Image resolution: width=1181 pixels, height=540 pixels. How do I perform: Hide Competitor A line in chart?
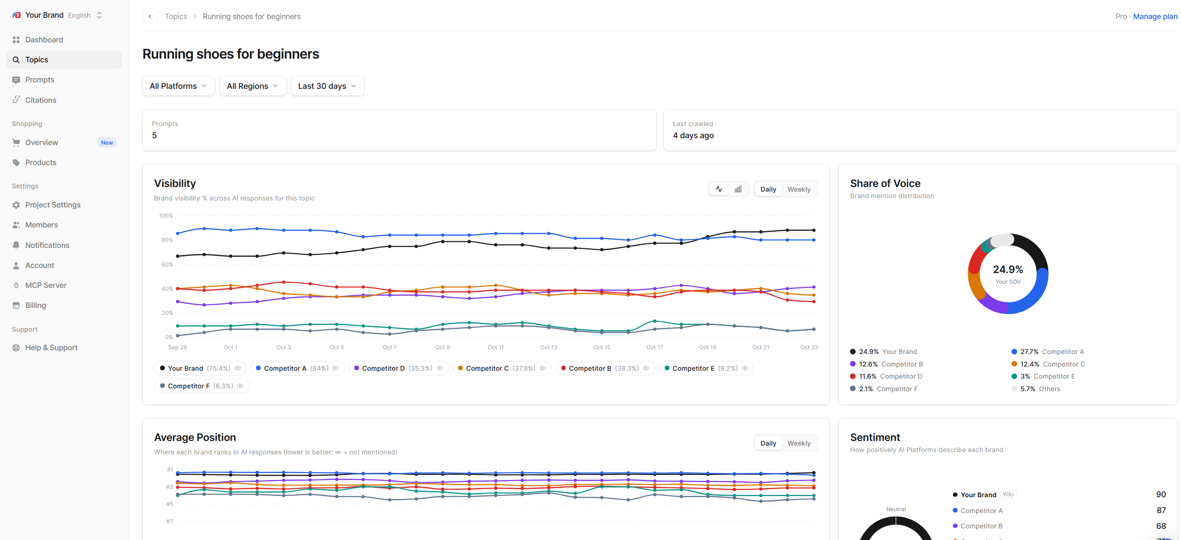coord(336,368)
